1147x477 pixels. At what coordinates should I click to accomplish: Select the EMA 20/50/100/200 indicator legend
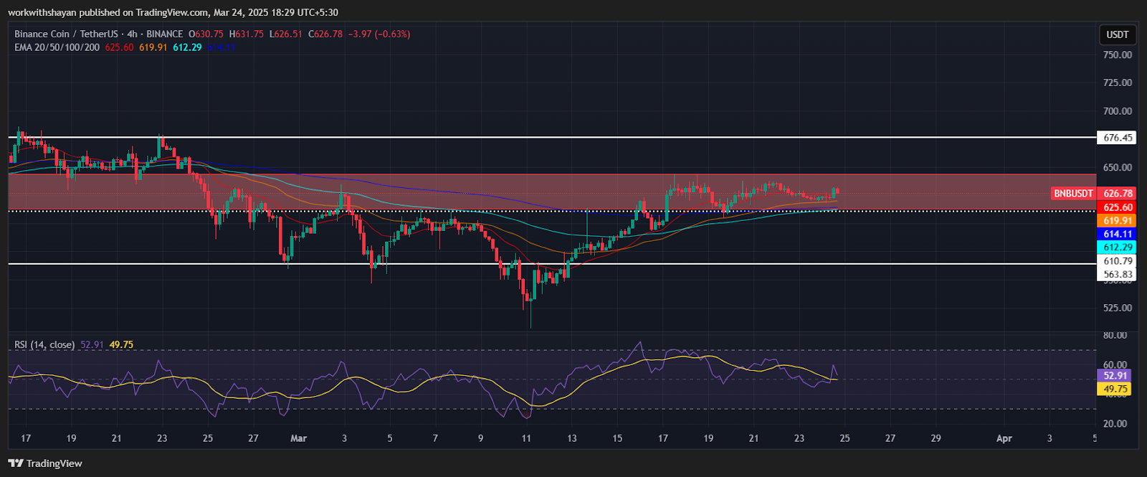click(57, 47)
